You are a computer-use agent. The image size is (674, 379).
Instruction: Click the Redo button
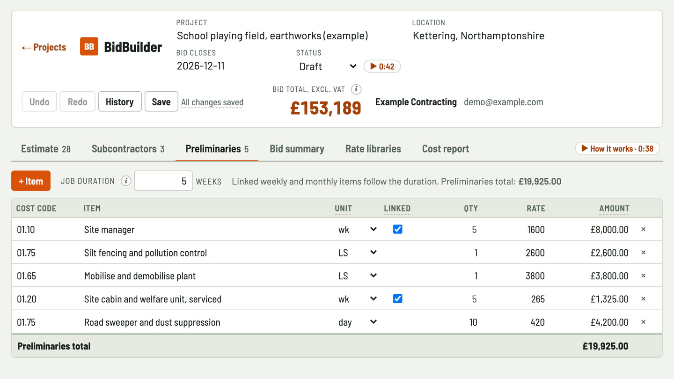click(77, 102)
